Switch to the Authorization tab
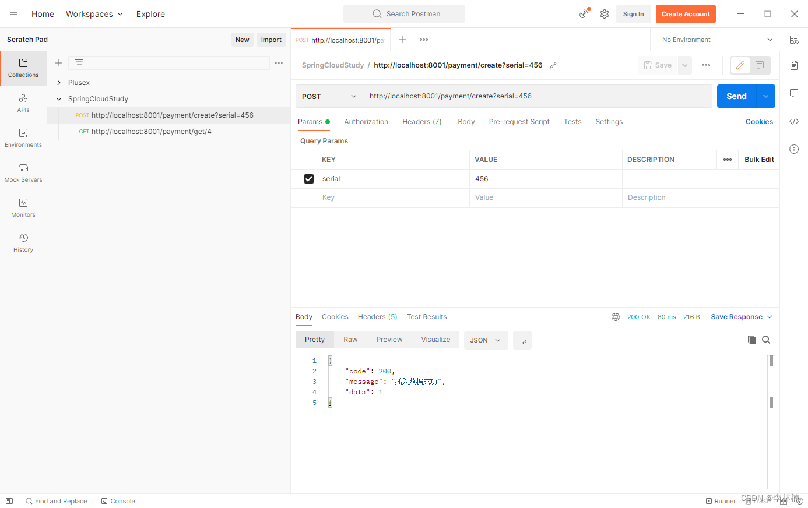 tap(366, 122)
